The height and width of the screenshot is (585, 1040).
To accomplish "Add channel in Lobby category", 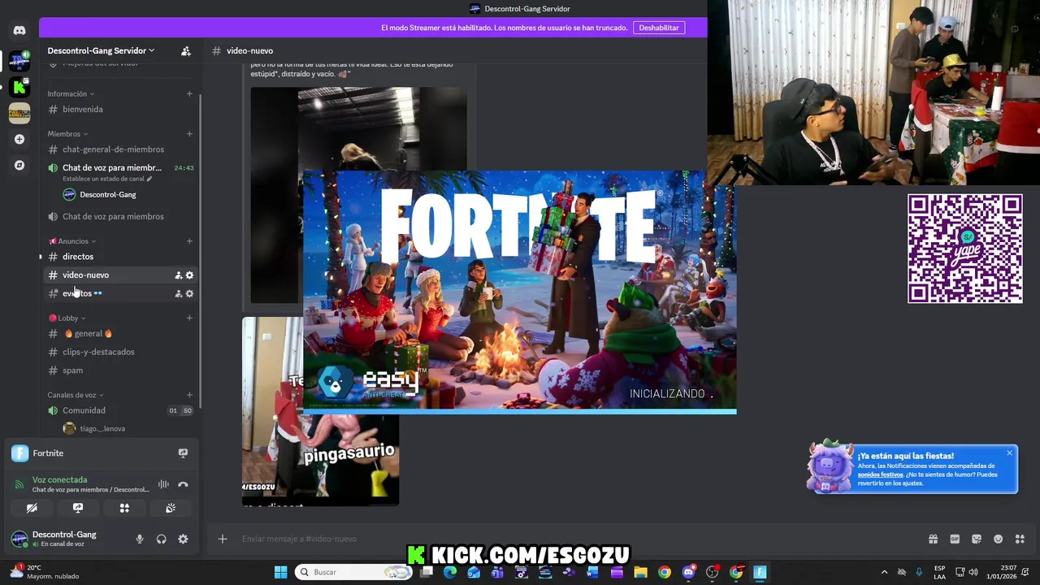I will [x=189, y=318].
